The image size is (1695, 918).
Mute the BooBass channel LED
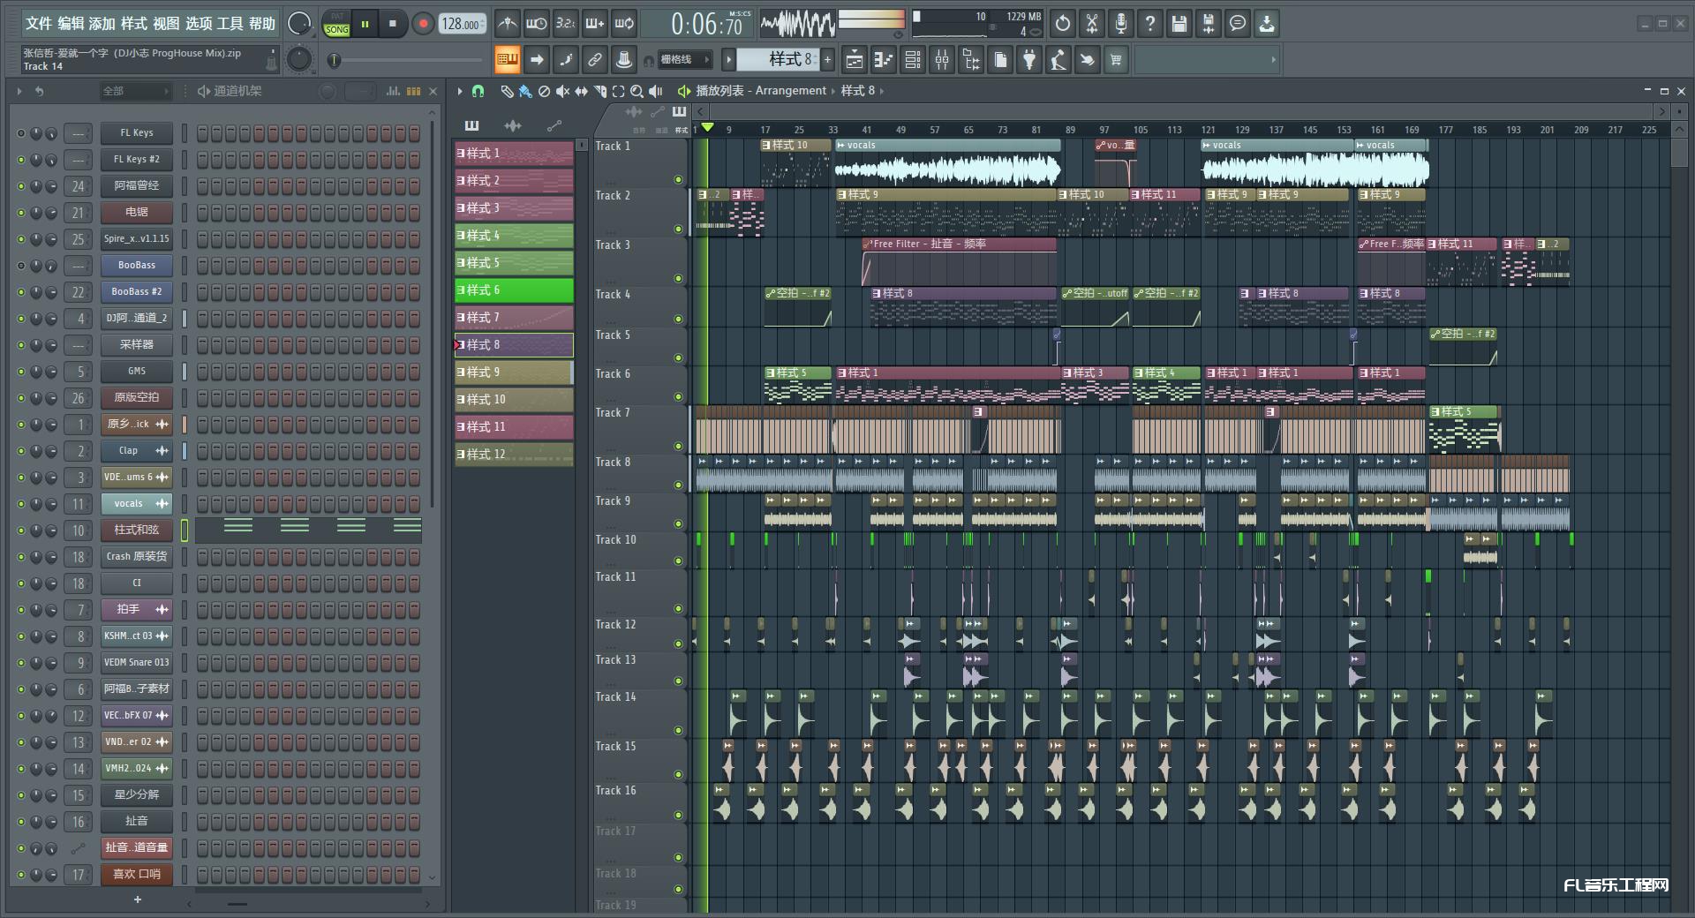click(x=20, y=266)
